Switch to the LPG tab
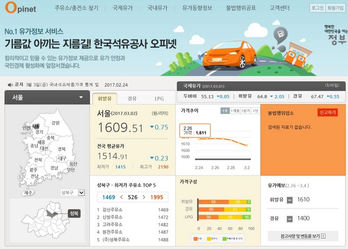348x249 pixels. 159,99
